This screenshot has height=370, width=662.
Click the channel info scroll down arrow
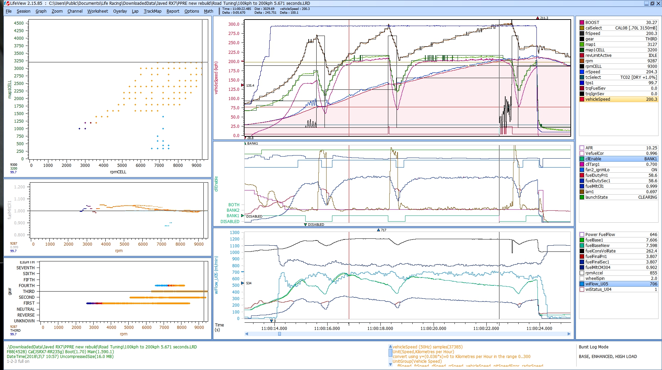point(390,364)
